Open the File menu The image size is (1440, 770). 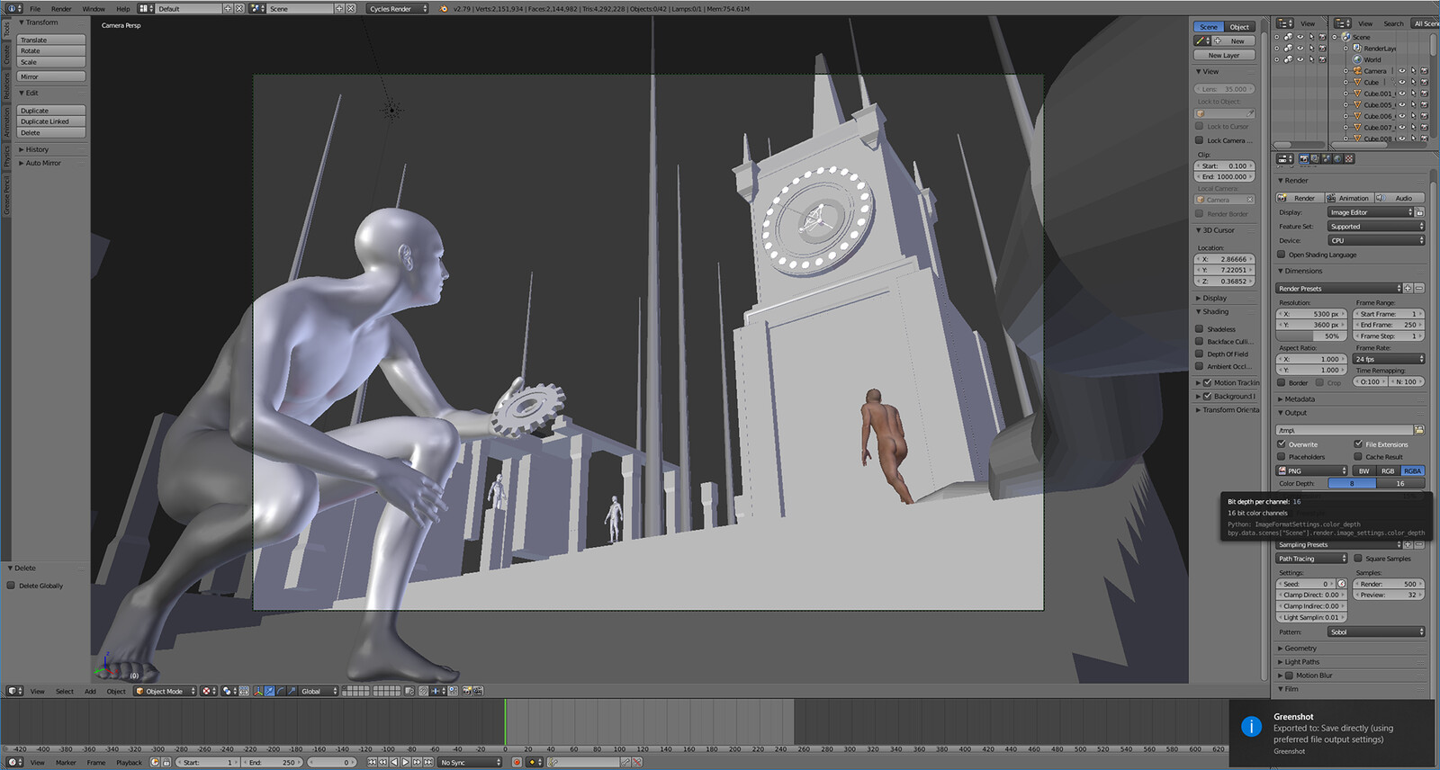click(x=35, y=9)
